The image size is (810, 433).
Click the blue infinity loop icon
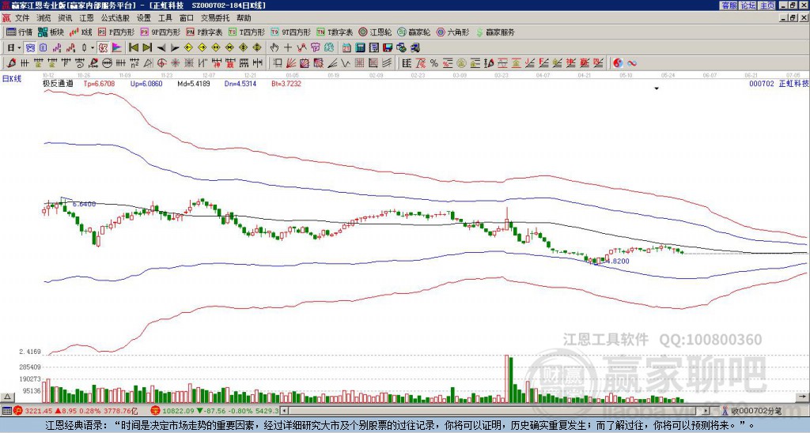(x=631, y=63)
